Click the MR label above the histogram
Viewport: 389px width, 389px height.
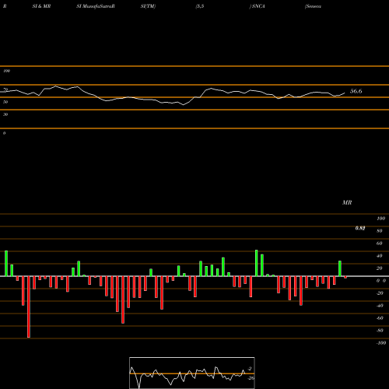click(347, 202)
